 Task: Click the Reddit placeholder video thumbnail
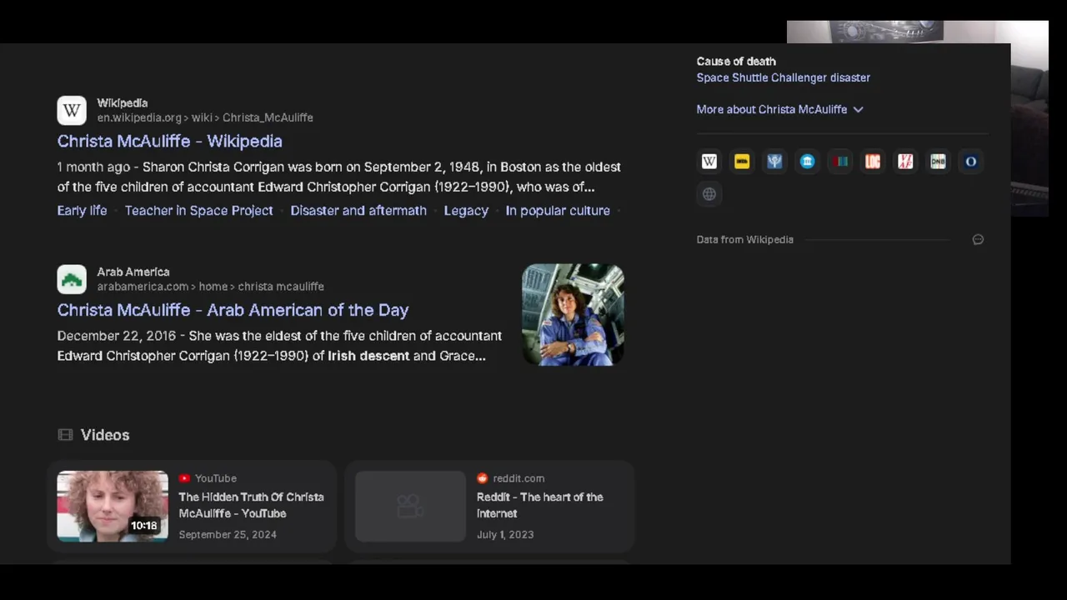[410, 506]
